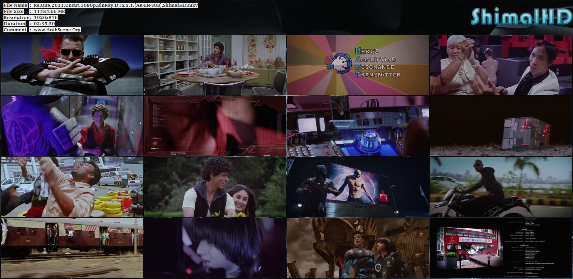Click the file name Ra.One.2011.Uncut.1080p text
The height and width of the screenshot is (279, 573).
[116, 5]
